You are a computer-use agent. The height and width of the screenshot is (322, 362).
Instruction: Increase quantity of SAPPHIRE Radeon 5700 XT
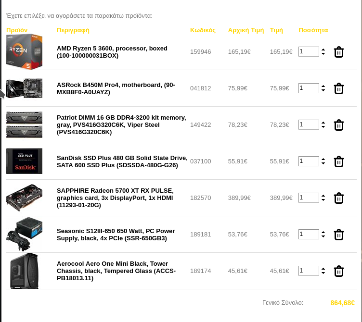point(323,196)
